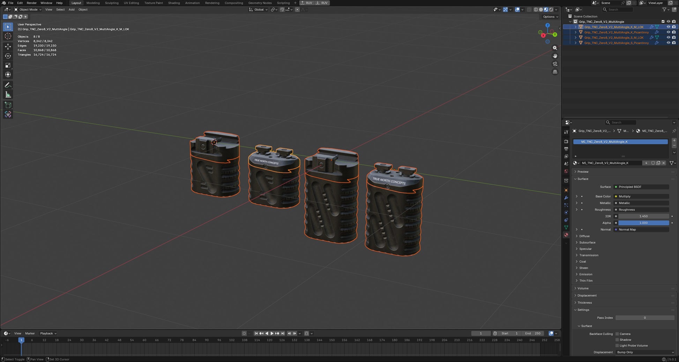Select the Measure tool
Screen dimensions: 679x362
coord(8,95)
